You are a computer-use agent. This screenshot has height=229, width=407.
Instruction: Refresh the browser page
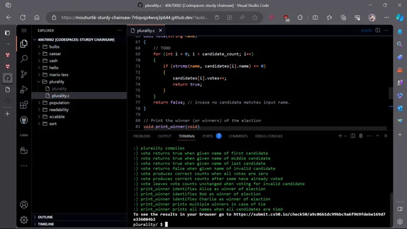pyautogui.click(x=23, y=17)
